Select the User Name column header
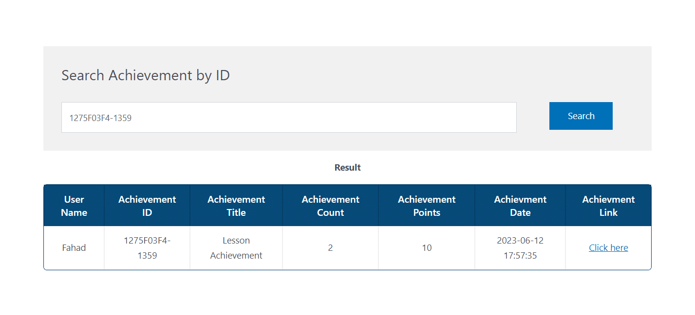Screen dimensions: 695x315 click(x=74, y=206)
